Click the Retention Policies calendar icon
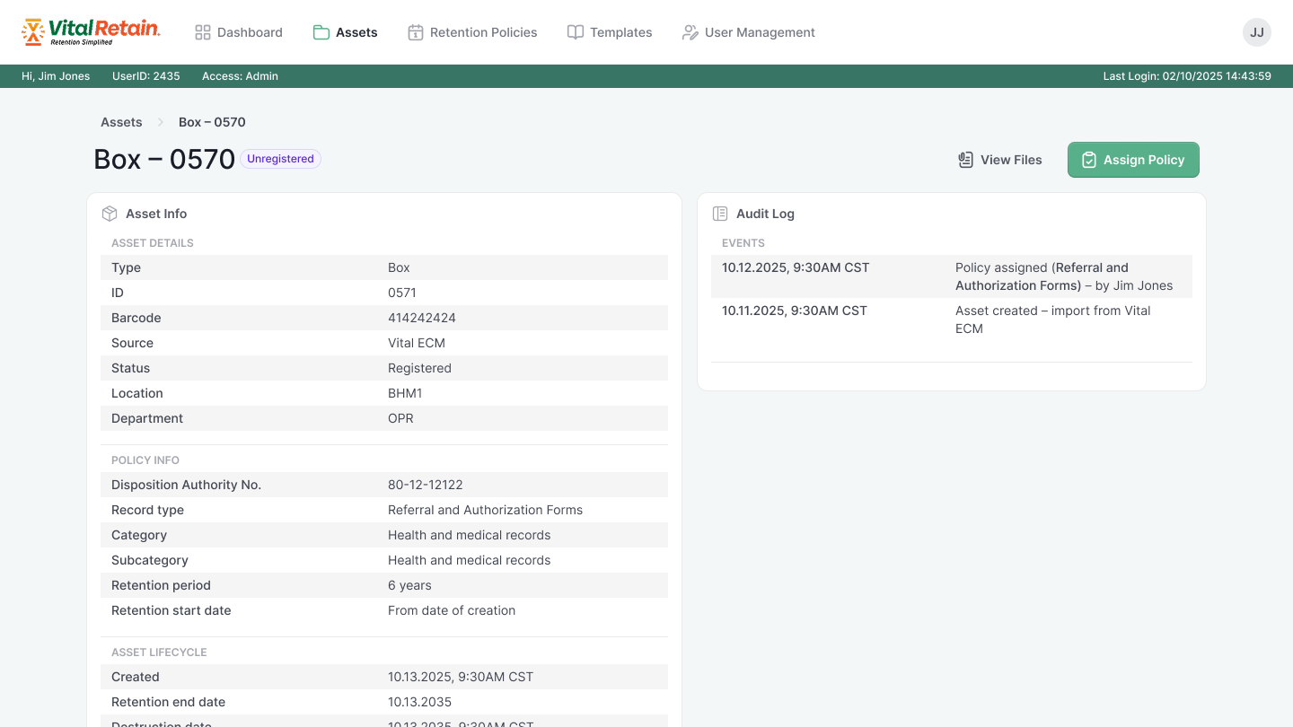The width and height of the screenshot is (1293, 727). [416, 32]
